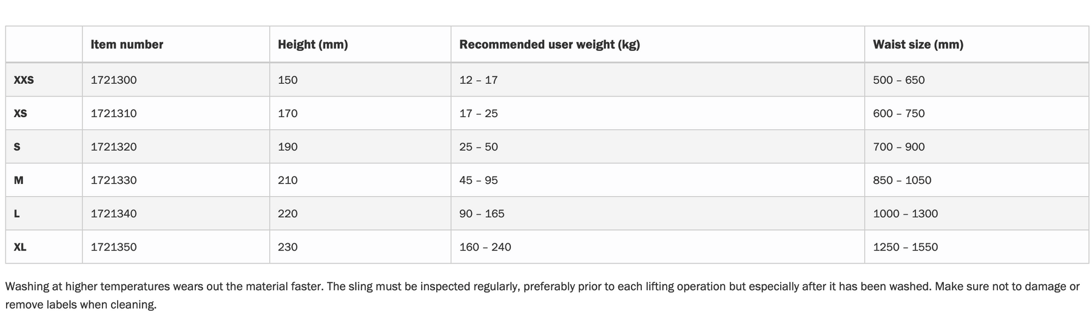The height and width of the screenshot is (315, 1092).
Task: Click item number 1721350
Action: pyautogui.click(x=113, y=247)
